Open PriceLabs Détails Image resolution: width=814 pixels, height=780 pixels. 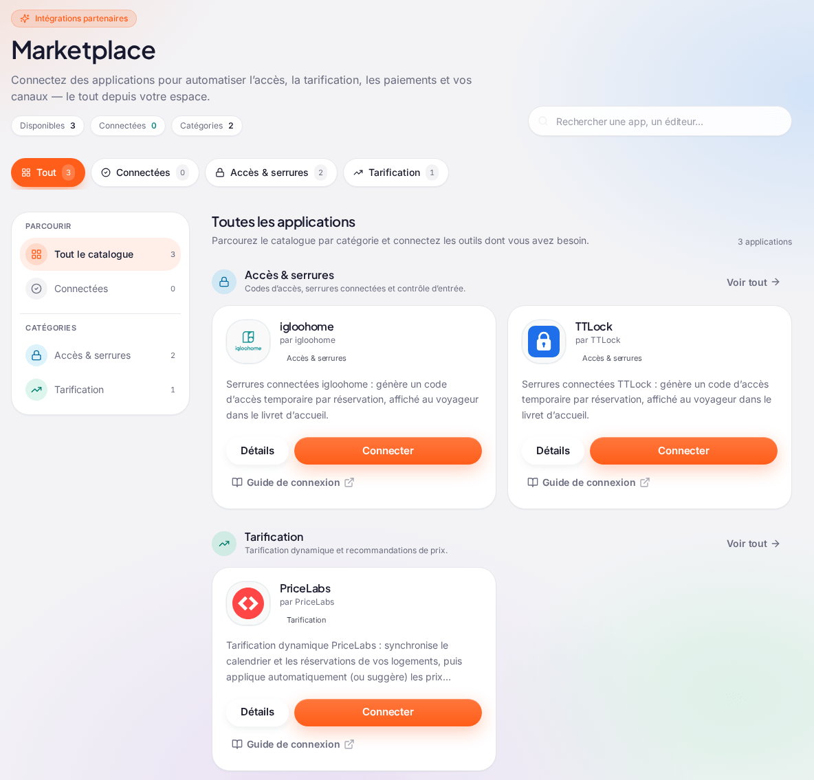[258, 713]
